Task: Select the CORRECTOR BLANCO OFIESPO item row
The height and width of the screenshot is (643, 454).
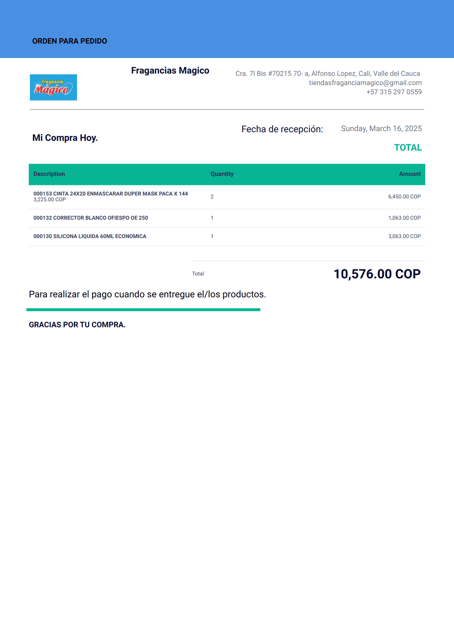Action: click(x=227, y=218)
